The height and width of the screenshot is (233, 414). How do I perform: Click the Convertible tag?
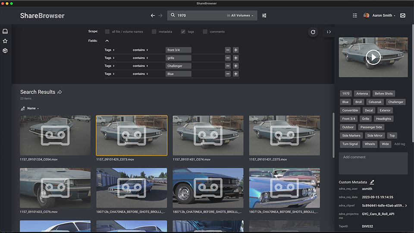(x=350, y=110)
